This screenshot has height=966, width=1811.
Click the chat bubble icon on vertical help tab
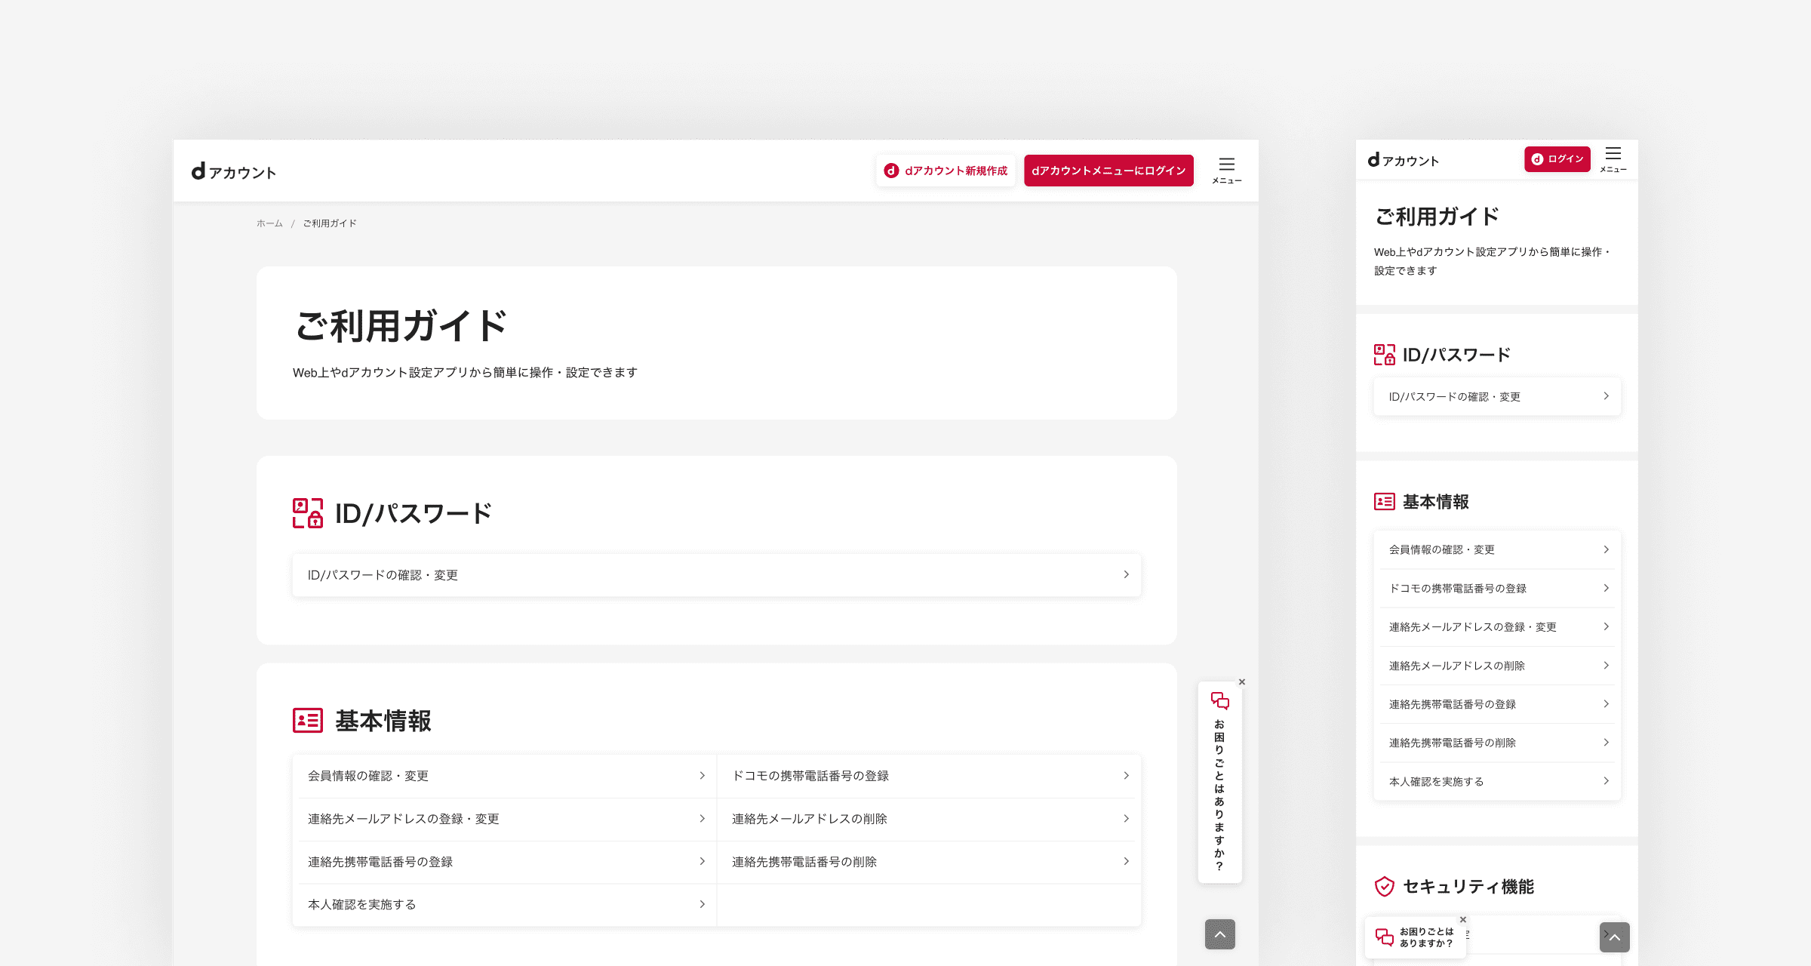pyautogui.click(x=1220, y=701)
